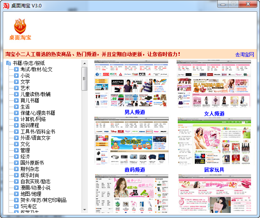Open the 男人频道 link
260x218 pixels.
point(134,112)
